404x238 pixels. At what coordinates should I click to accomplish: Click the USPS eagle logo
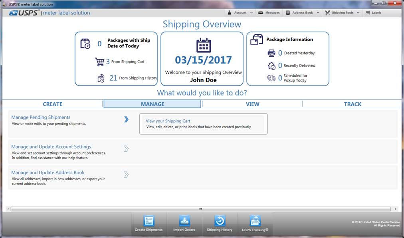pyautogui.click(x=14, y=13)
